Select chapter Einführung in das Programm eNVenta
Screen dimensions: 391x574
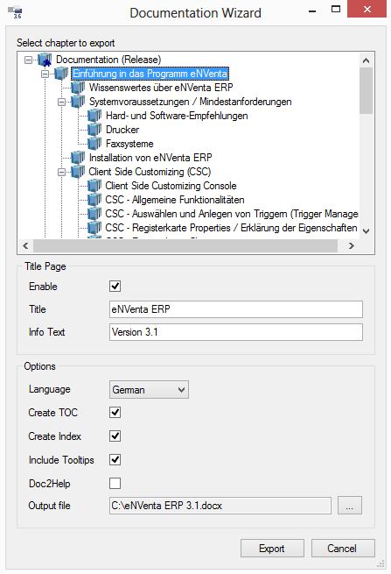[x=150, y=74]
